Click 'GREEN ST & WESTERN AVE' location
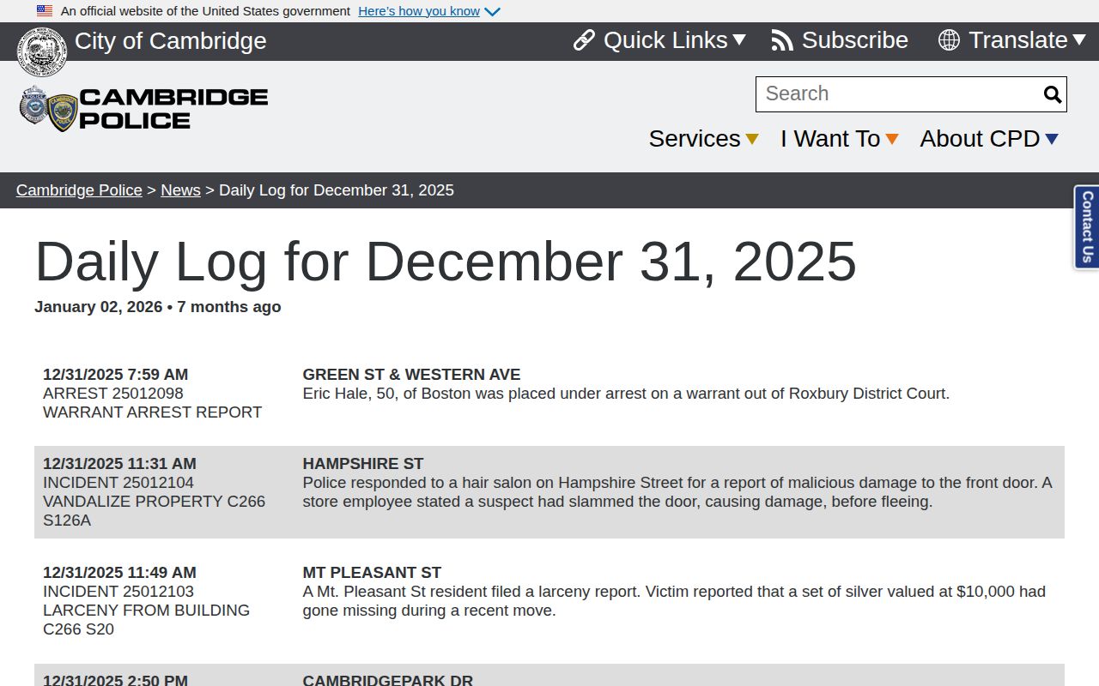 pyautogui.click(x=412, y=375)
